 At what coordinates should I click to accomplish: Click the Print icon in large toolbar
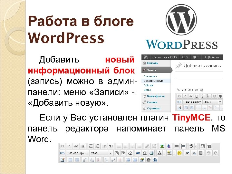(x=151, y=153)
